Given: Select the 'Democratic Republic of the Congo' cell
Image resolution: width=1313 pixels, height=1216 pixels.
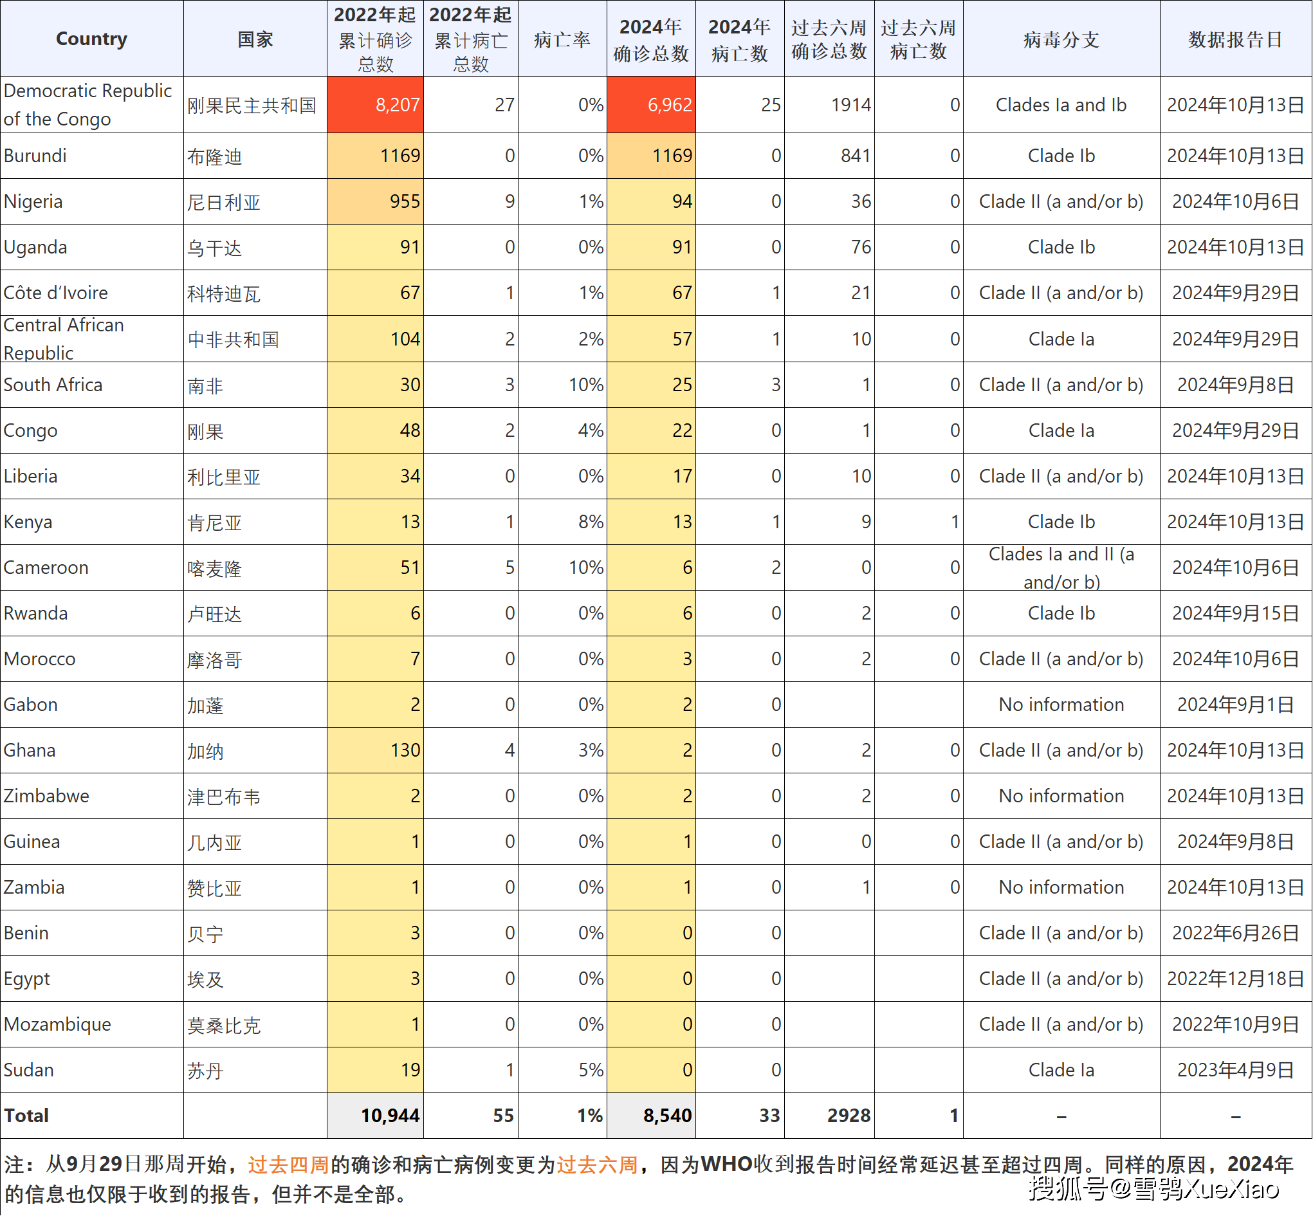Looking at the screenshot, I should point(91,105).
